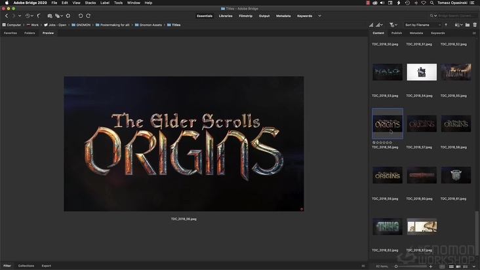The width and height of the screenshot is (480, 270).
Task: Go back with the back arrow
Action: pos(7,16)
